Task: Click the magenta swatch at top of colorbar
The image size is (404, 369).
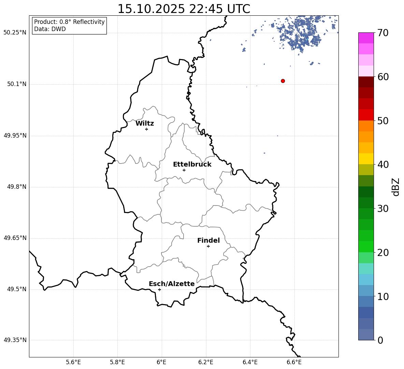Action: 366,38
